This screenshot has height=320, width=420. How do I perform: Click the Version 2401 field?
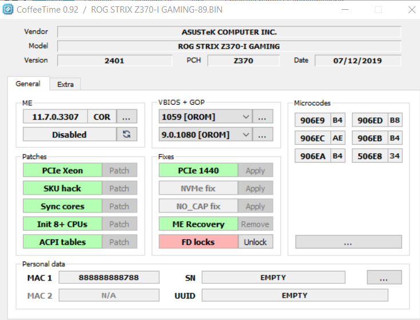(114, 60)
